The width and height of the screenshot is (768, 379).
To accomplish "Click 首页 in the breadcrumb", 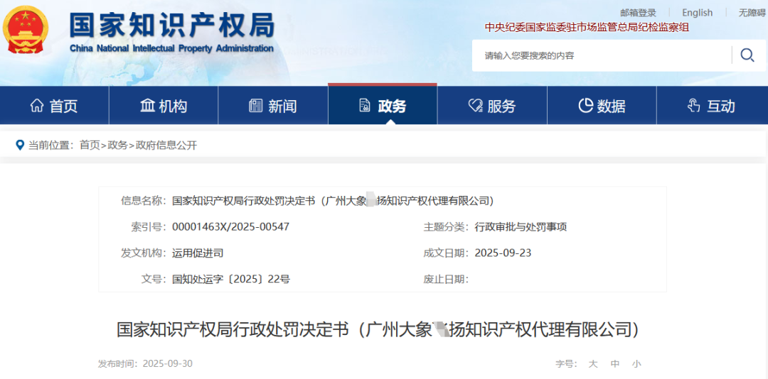I will (x=90, y=145).
